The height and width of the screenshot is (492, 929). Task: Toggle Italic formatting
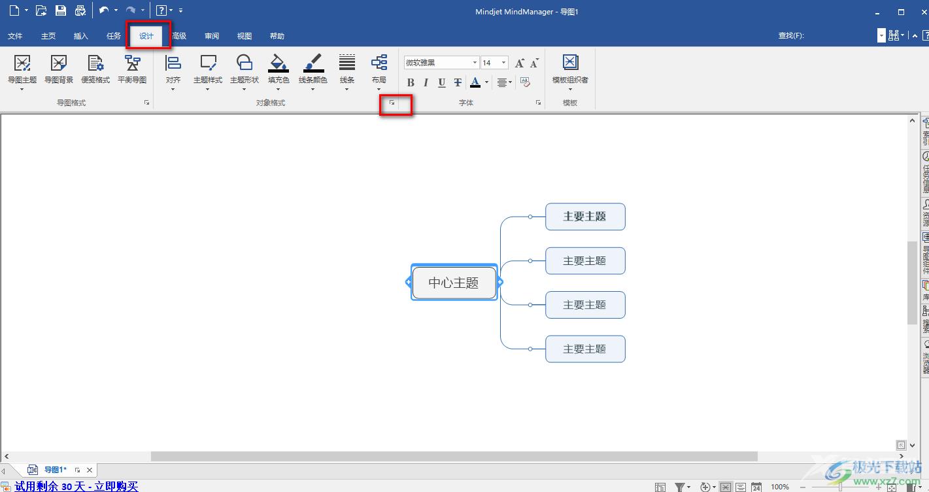tap(426, 82)
